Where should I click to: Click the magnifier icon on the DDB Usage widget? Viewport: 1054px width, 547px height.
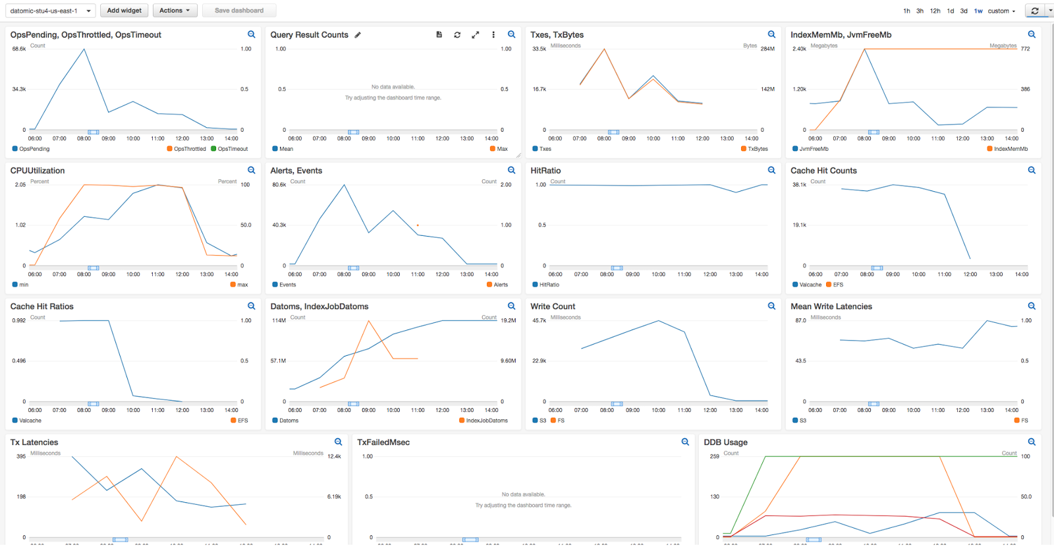[x=1032, y=442]
